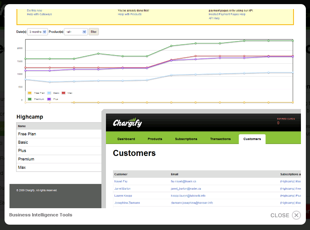Open Help with Gateways link
This screenshot has height=230, width=310.
click(39, 14)
